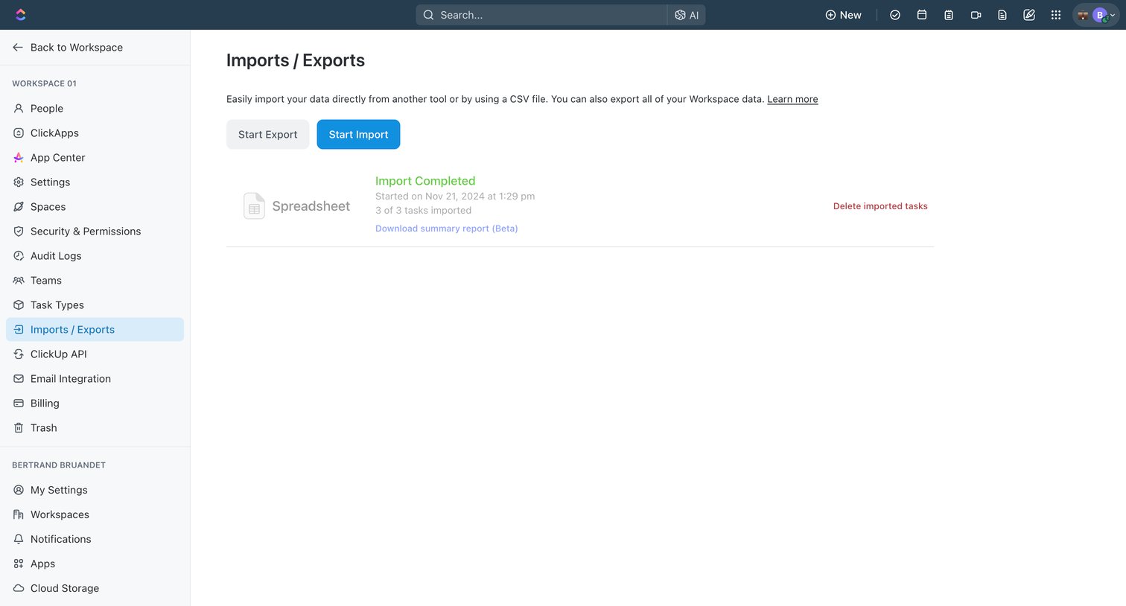Image resolution: width=1126 pixels, height=606 pixels.
Task: Select Imports / Exports sidebar item
Action: (95, 330)
